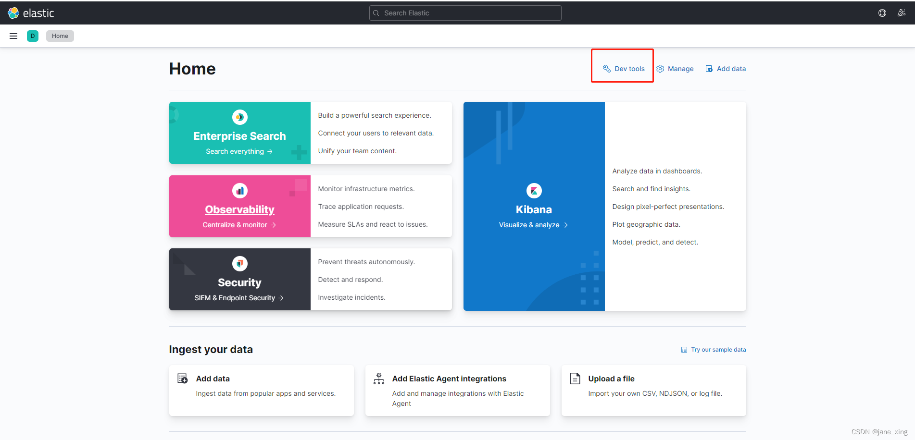Click 'Add and manage integrations' description

pos(458,398)
